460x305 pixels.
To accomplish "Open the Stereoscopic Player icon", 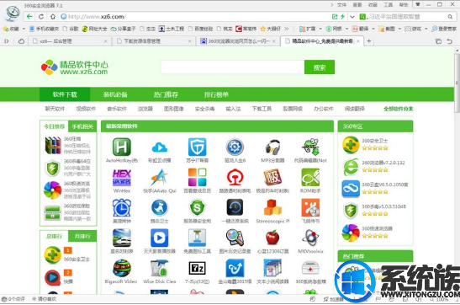I will [x=272, y=207].
